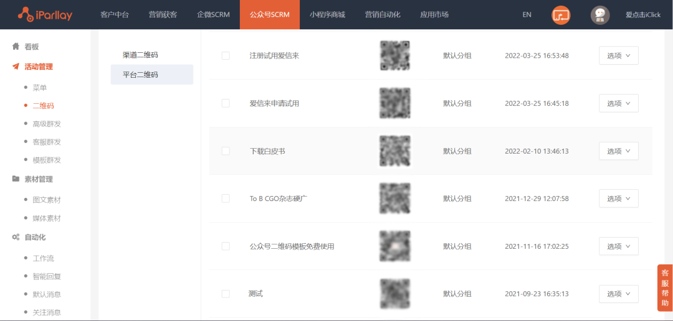
Task: Go to 营销获客 tab
Action: click(x=163, y=14)
